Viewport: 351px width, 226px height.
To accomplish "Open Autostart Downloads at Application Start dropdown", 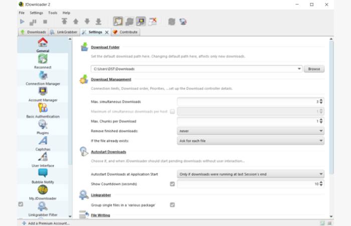I will click(251, 174).
